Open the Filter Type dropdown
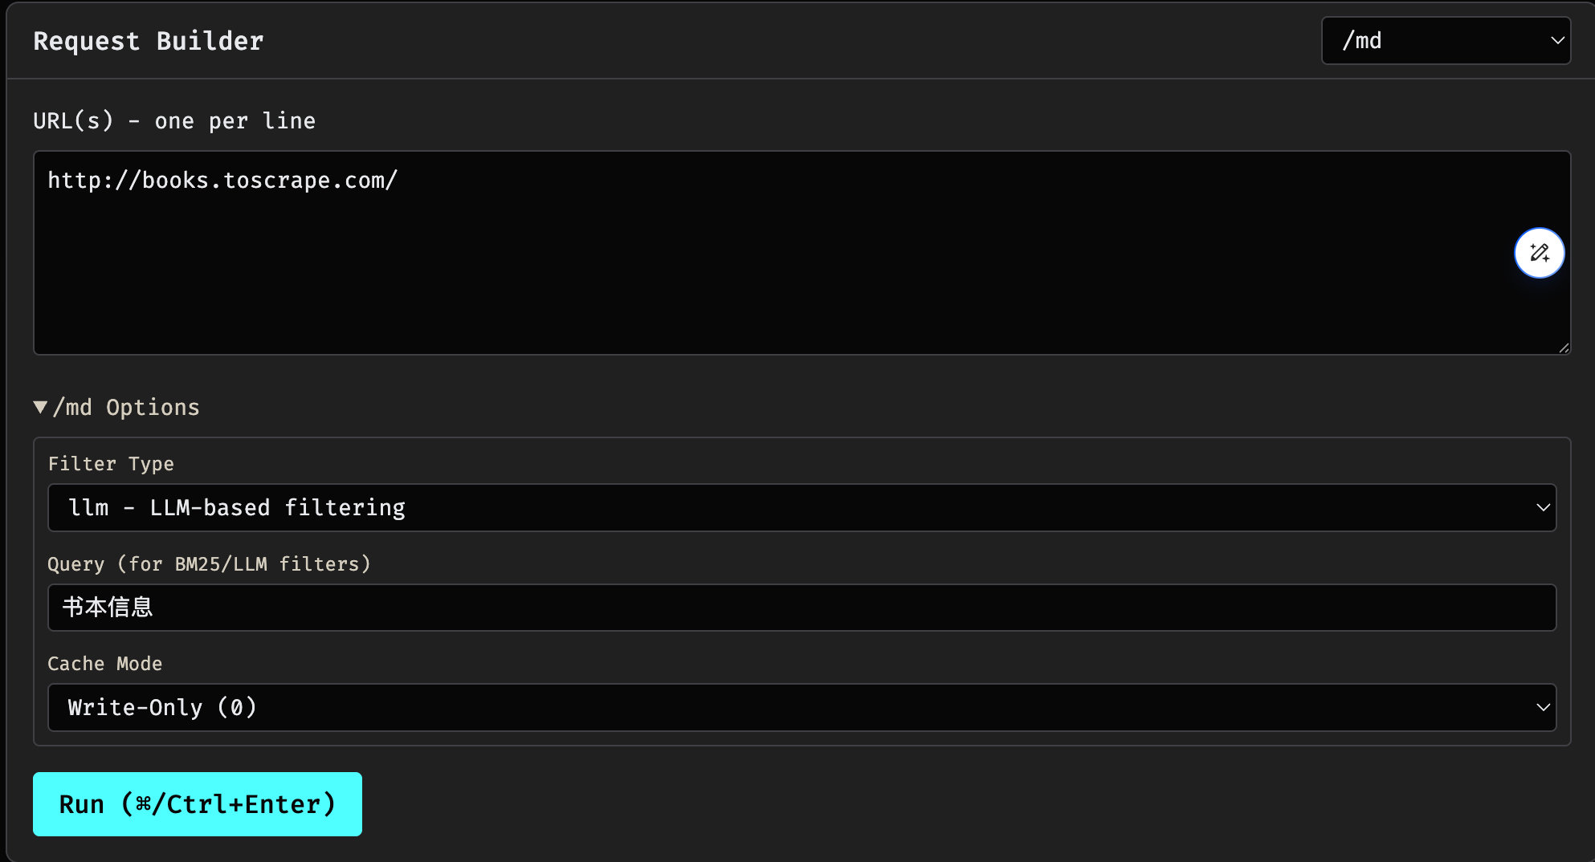 [x=802, y=507]
